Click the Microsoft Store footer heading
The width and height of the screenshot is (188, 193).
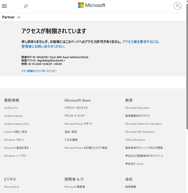point(78,100)
